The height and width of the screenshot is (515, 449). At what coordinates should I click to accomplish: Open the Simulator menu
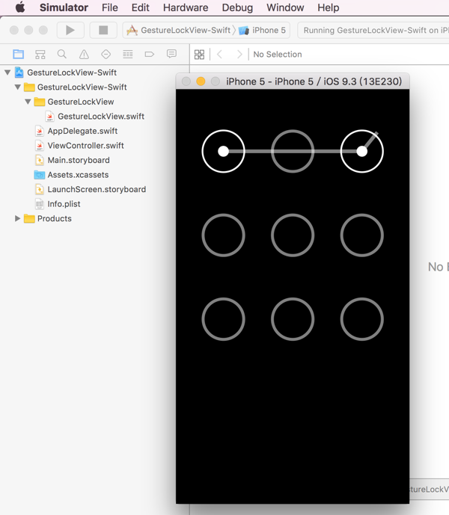[x=64, y=7]
